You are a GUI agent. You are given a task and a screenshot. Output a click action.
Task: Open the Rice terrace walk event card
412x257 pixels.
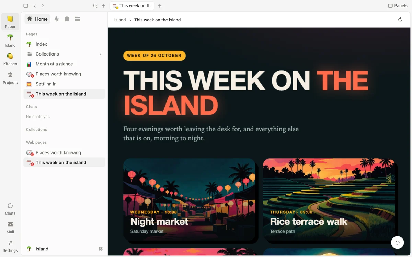click(x=329, y=200)
